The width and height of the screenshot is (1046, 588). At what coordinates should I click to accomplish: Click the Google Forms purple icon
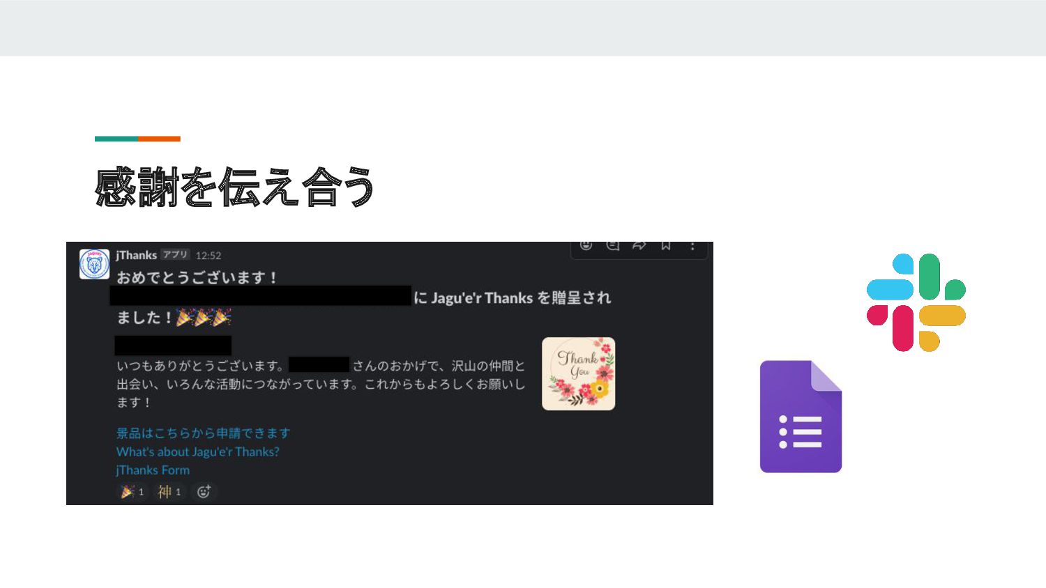tap(801, 417)
